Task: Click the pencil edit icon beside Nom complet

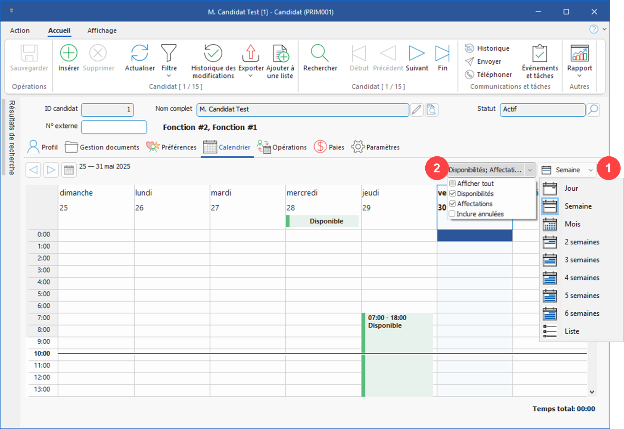Action: [417, 110]
